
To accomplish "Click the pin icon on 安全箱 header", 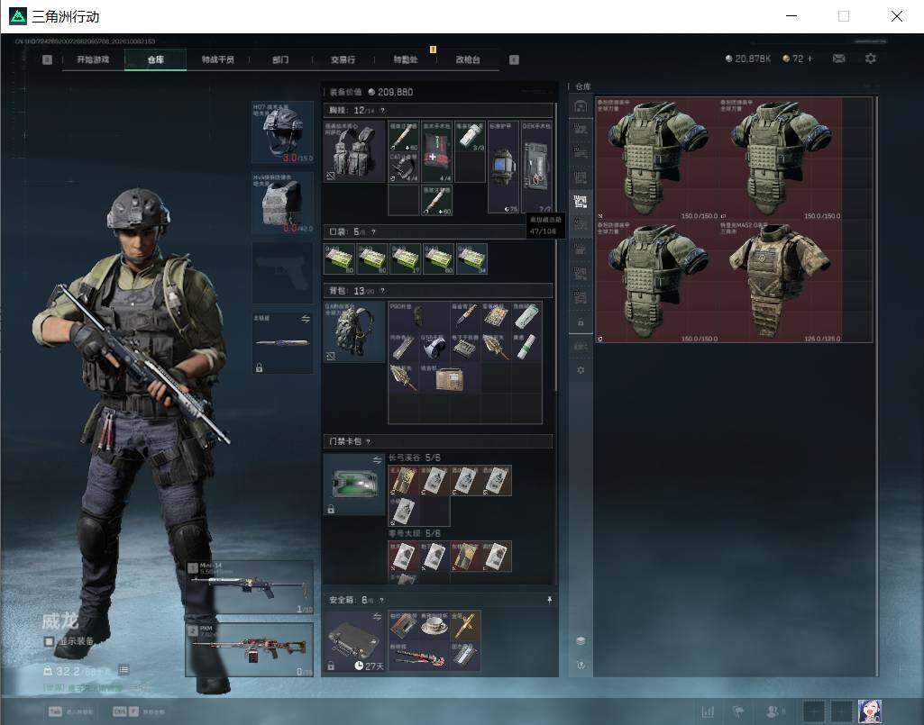I will (x=549, y=600).
